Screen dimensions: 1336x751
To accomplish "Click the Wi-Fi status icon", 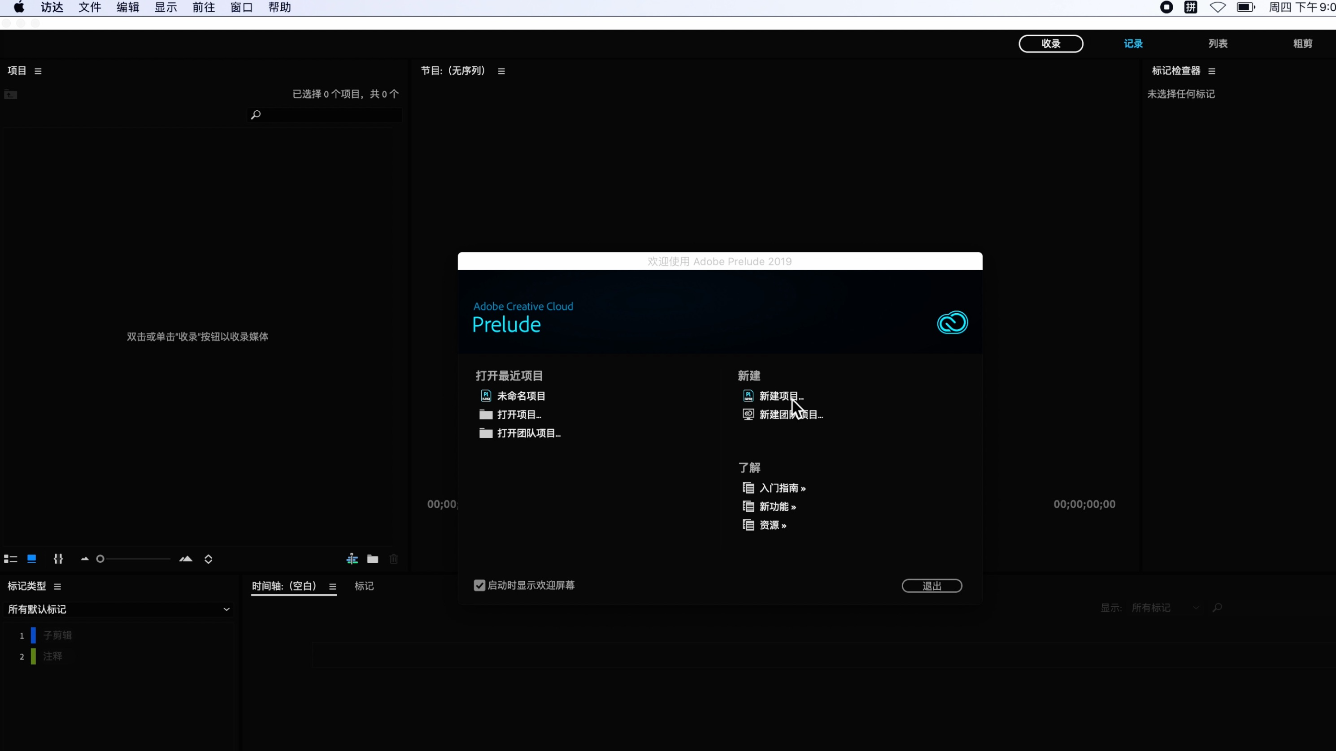I will click(1218, 7).
